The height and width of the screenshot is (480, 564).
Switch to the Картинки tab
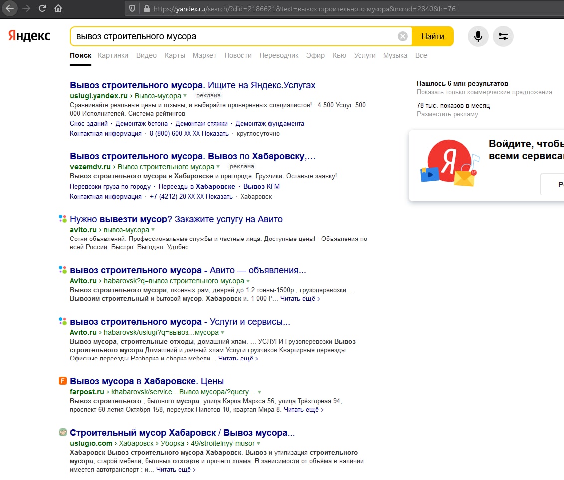(x=113, y=55)
